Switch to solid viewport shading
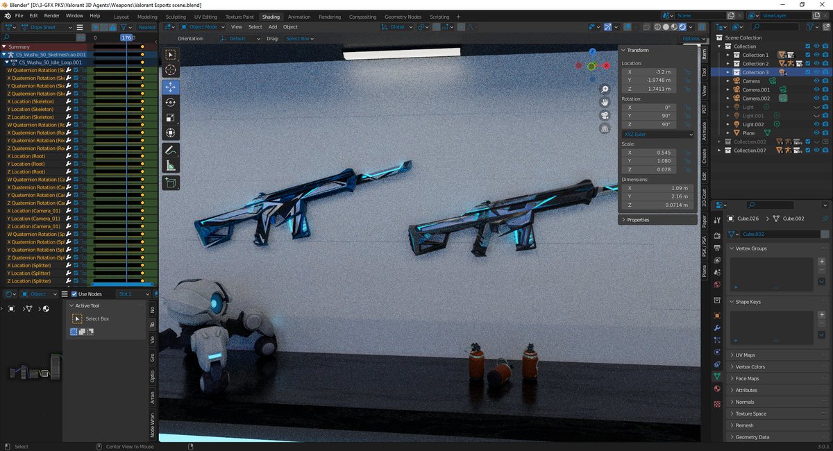This screenshot has height=451, width=833. pyautogui.click(x=665, y=27)
